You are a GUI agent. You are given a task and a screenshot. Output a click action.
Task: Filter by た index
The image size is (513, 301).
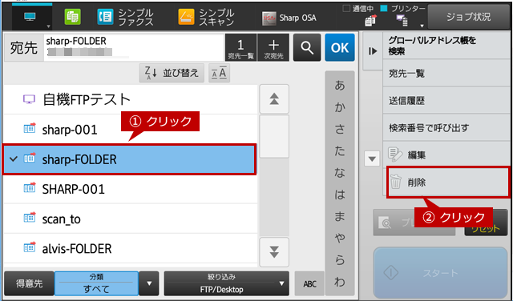(340, 151)
